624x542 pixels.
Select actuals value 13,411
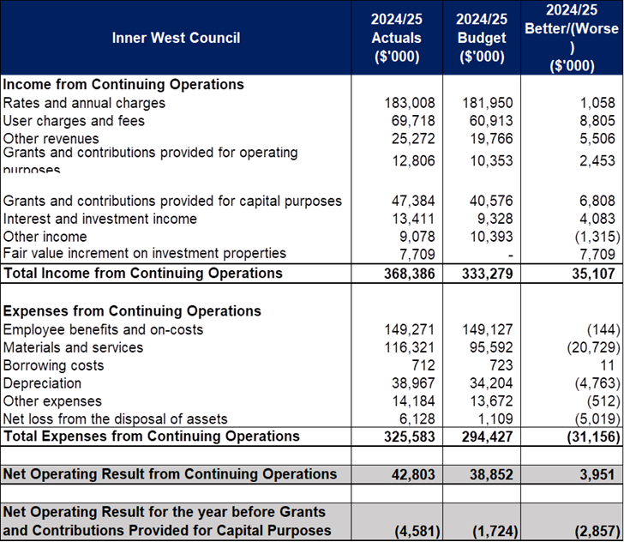tap(413, 219)
